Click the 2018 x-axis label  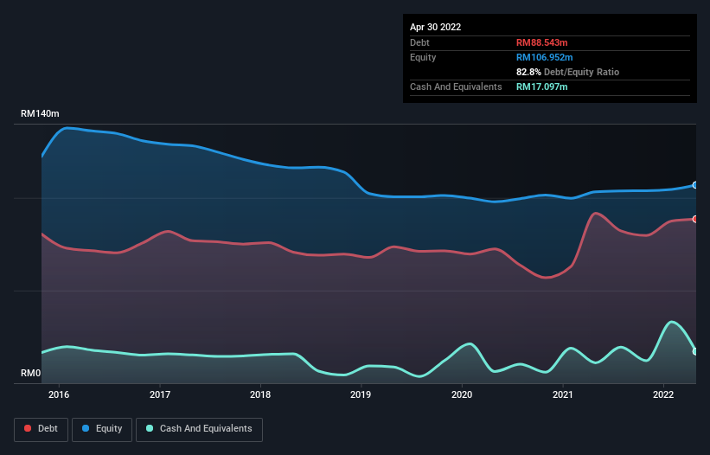[x=260, y=394]
